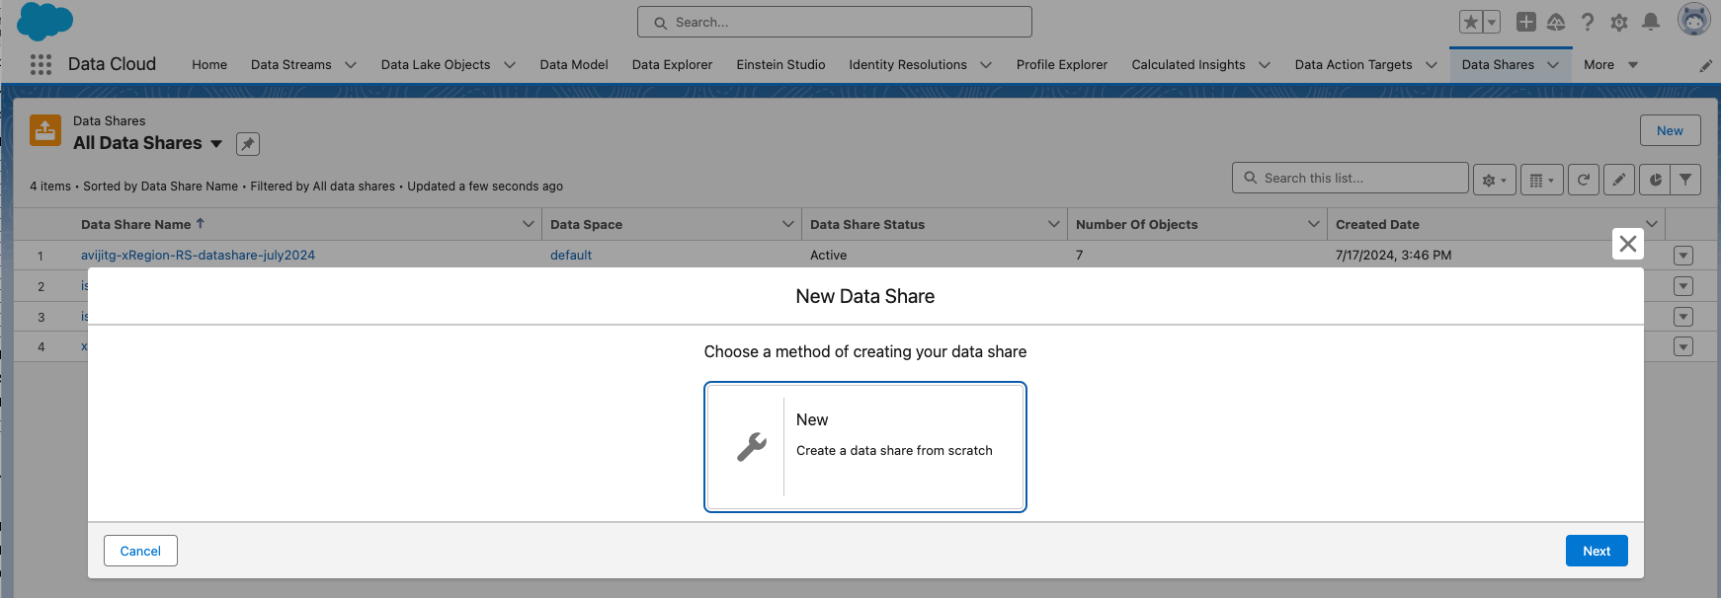Image resolution: width=1721 pixels, height=598 pixels.
Task: Open the Help question mark icon
Action: tap(1588, 22)
